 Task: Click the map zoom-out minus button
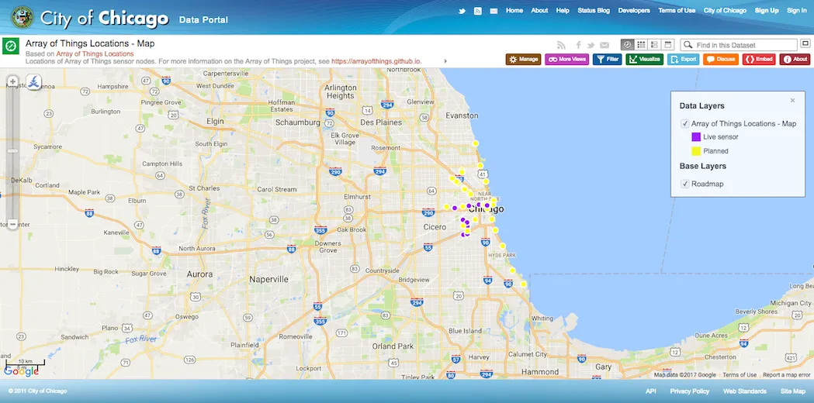pyautogui.click(x=12, y=224)
